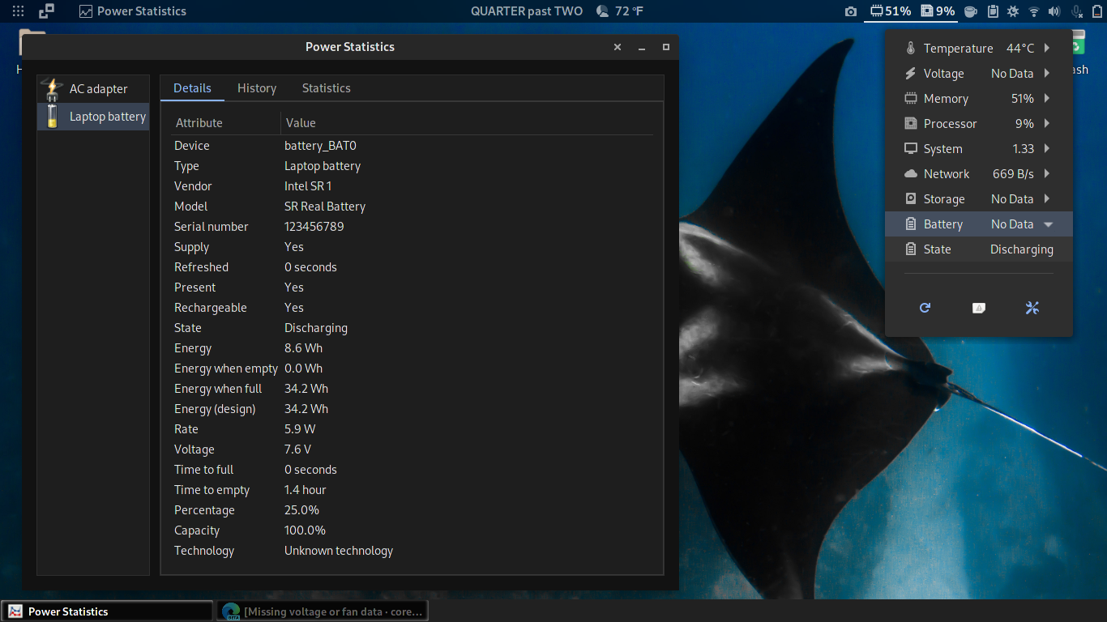The width and height of the screenshot is (1107, 622).
Task: Click the serial number value 123456789
Action: point(314,227)
